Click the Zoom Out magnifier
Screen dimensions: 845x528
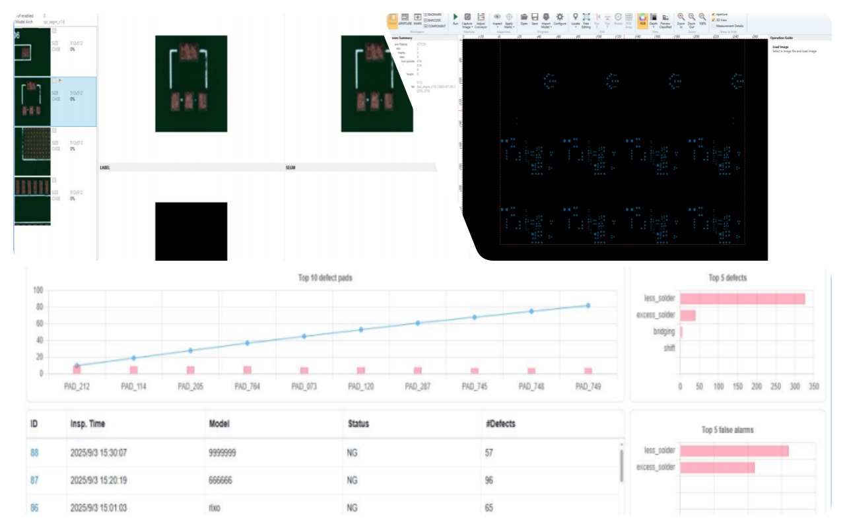point(691,18)
